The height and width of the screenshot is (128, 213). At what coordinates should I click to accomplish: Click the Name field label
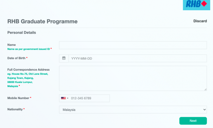click(x=12, y=45)
